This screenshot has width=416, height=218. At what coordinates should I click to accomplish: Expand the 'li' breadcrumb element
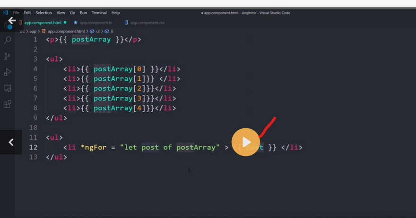click(112, 31)
